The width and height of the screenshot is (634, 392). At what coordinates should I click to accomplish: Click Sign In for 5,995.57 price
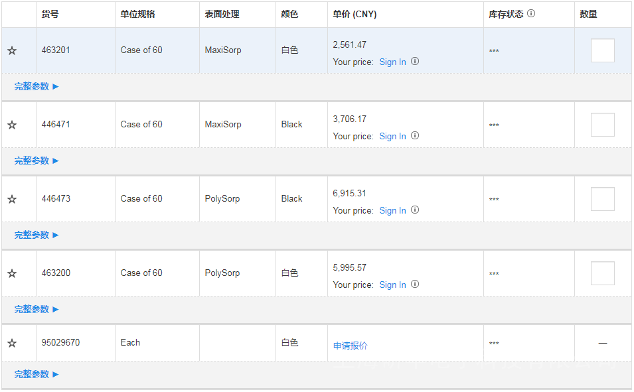[392, 285]
